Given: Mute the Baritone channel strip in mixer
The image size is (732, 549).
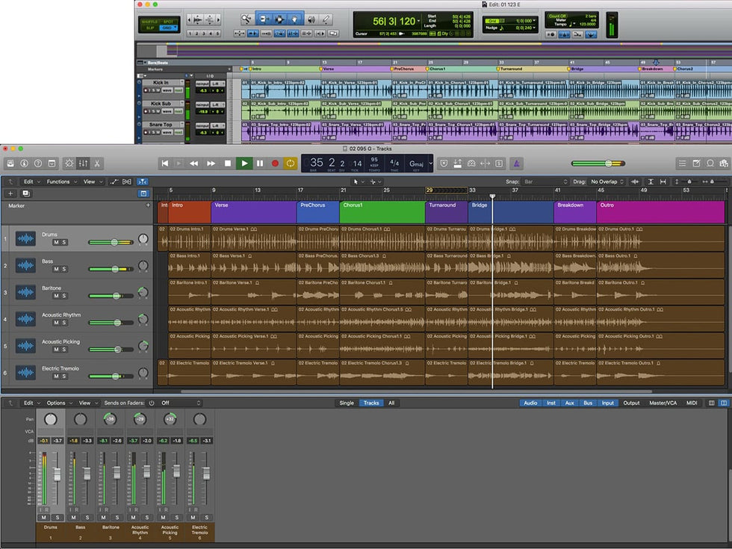Looking at the screenshot, I should tap(104, 518).
